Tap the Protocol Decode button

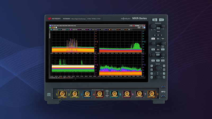coord(163,61)
